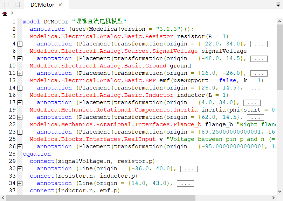This screenshot has width=283, height=201.
Task: Click the horizontal scrollbar left arrow
Action: [x=3, y=198]
